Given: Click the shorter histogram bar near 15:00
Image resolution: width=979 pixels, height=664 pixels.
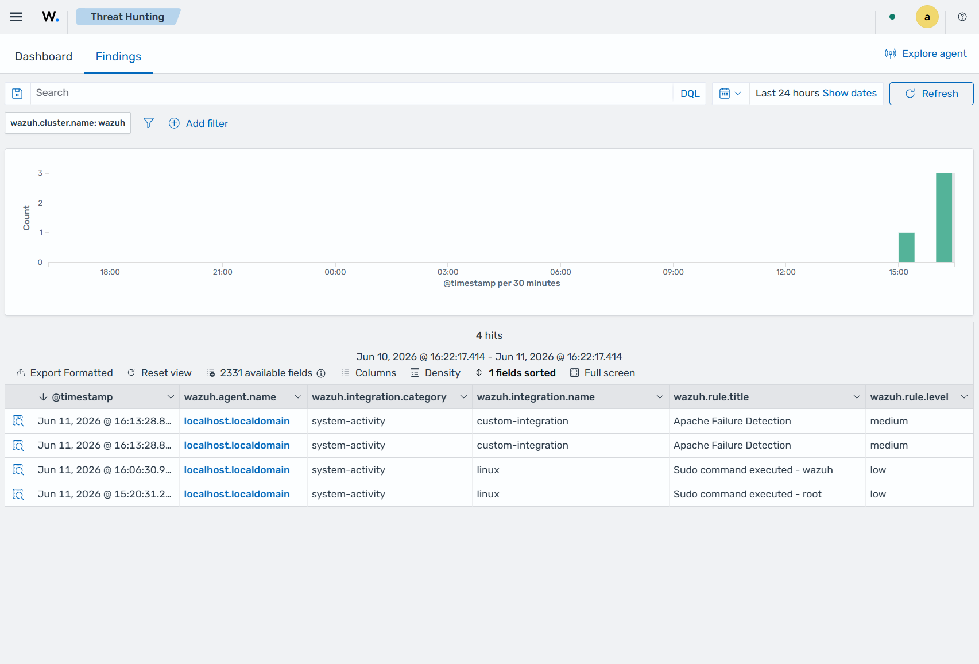Looking at the screenshot, I should pyautogui.click(x=906, y=247).
